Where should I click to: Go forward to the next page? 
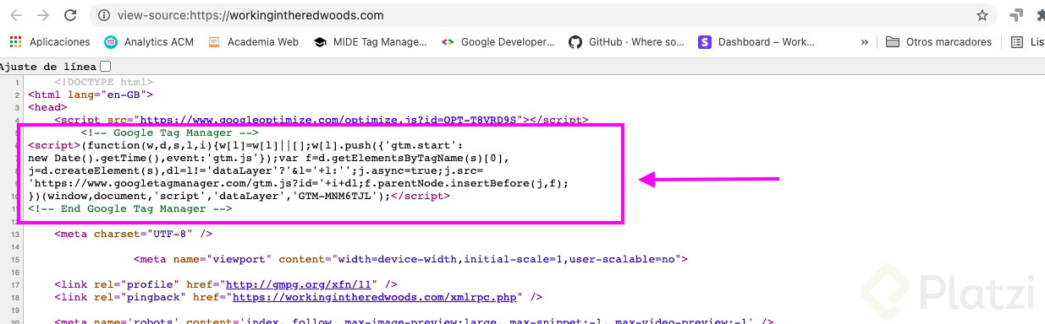tap(43, 15)
